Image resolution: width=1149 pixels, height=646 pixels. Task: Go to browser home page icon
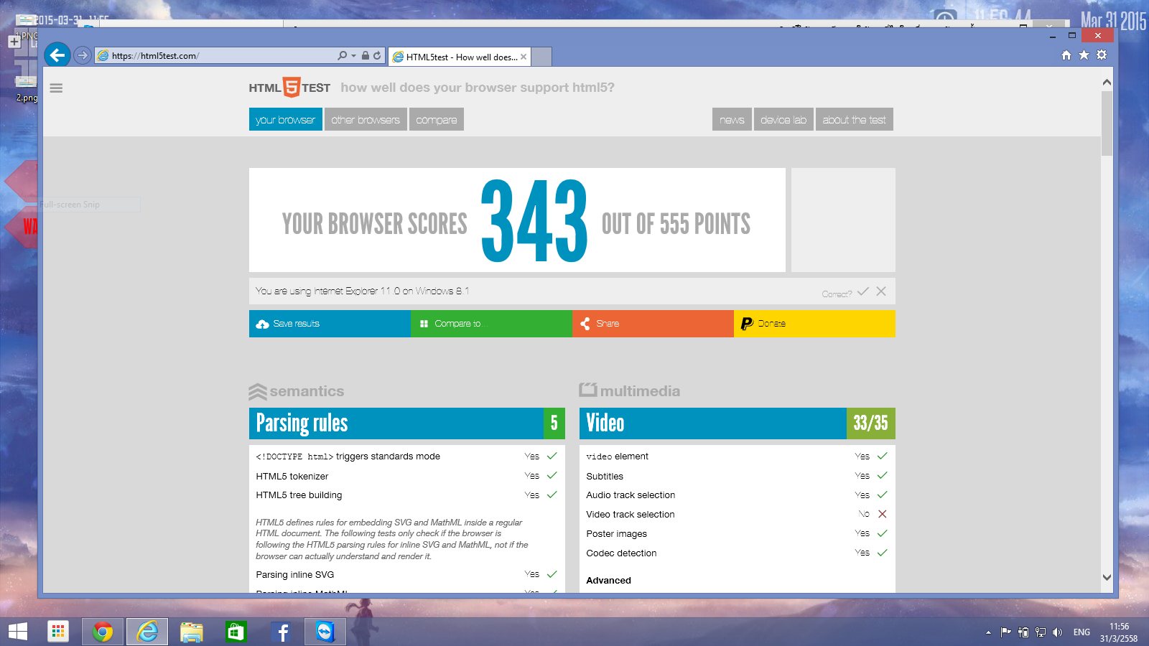[x=1066, y=55]
